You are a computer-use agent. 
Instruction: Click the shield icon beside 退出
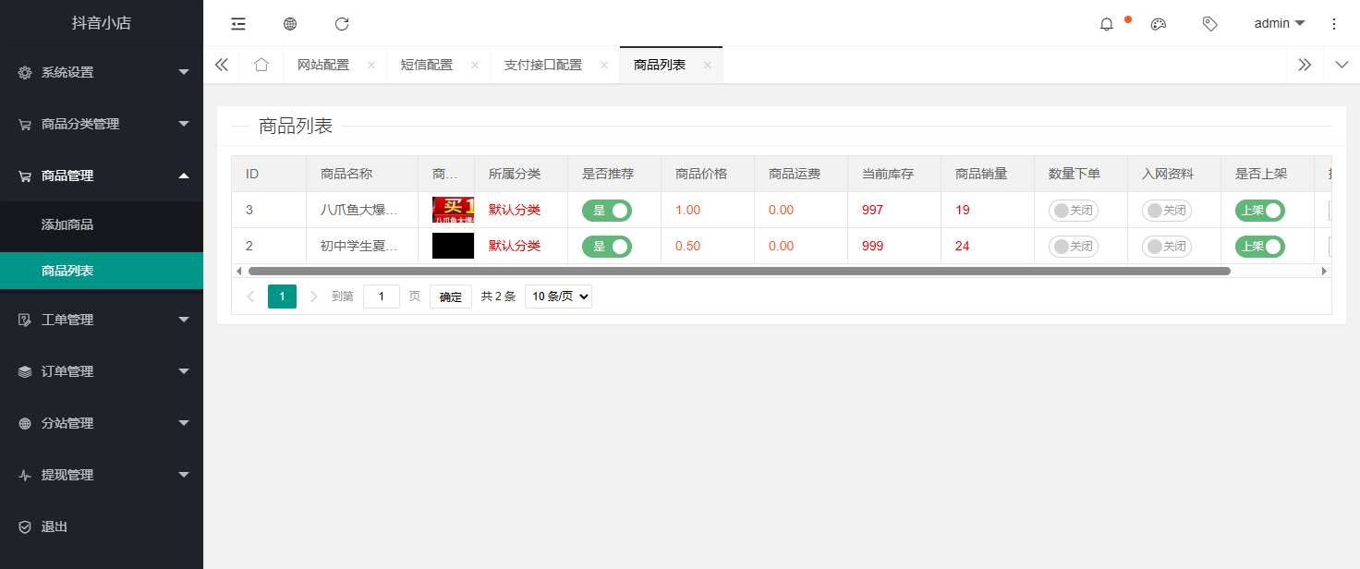(25, 527)
